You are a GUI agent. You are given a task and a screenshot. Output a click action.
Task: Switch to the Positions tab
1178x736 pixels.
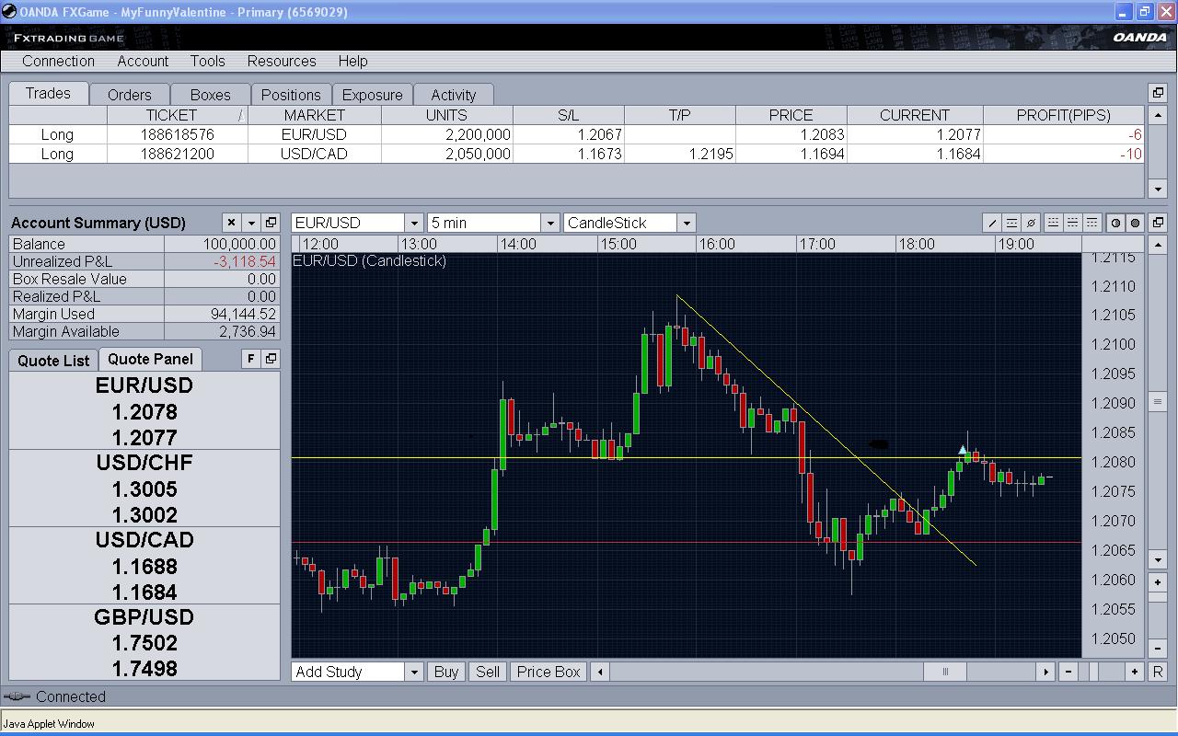(291, 95)
